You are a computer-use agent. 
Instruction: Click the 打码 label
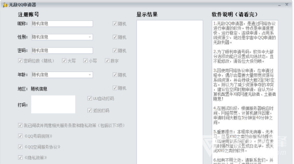coord(22,105)
